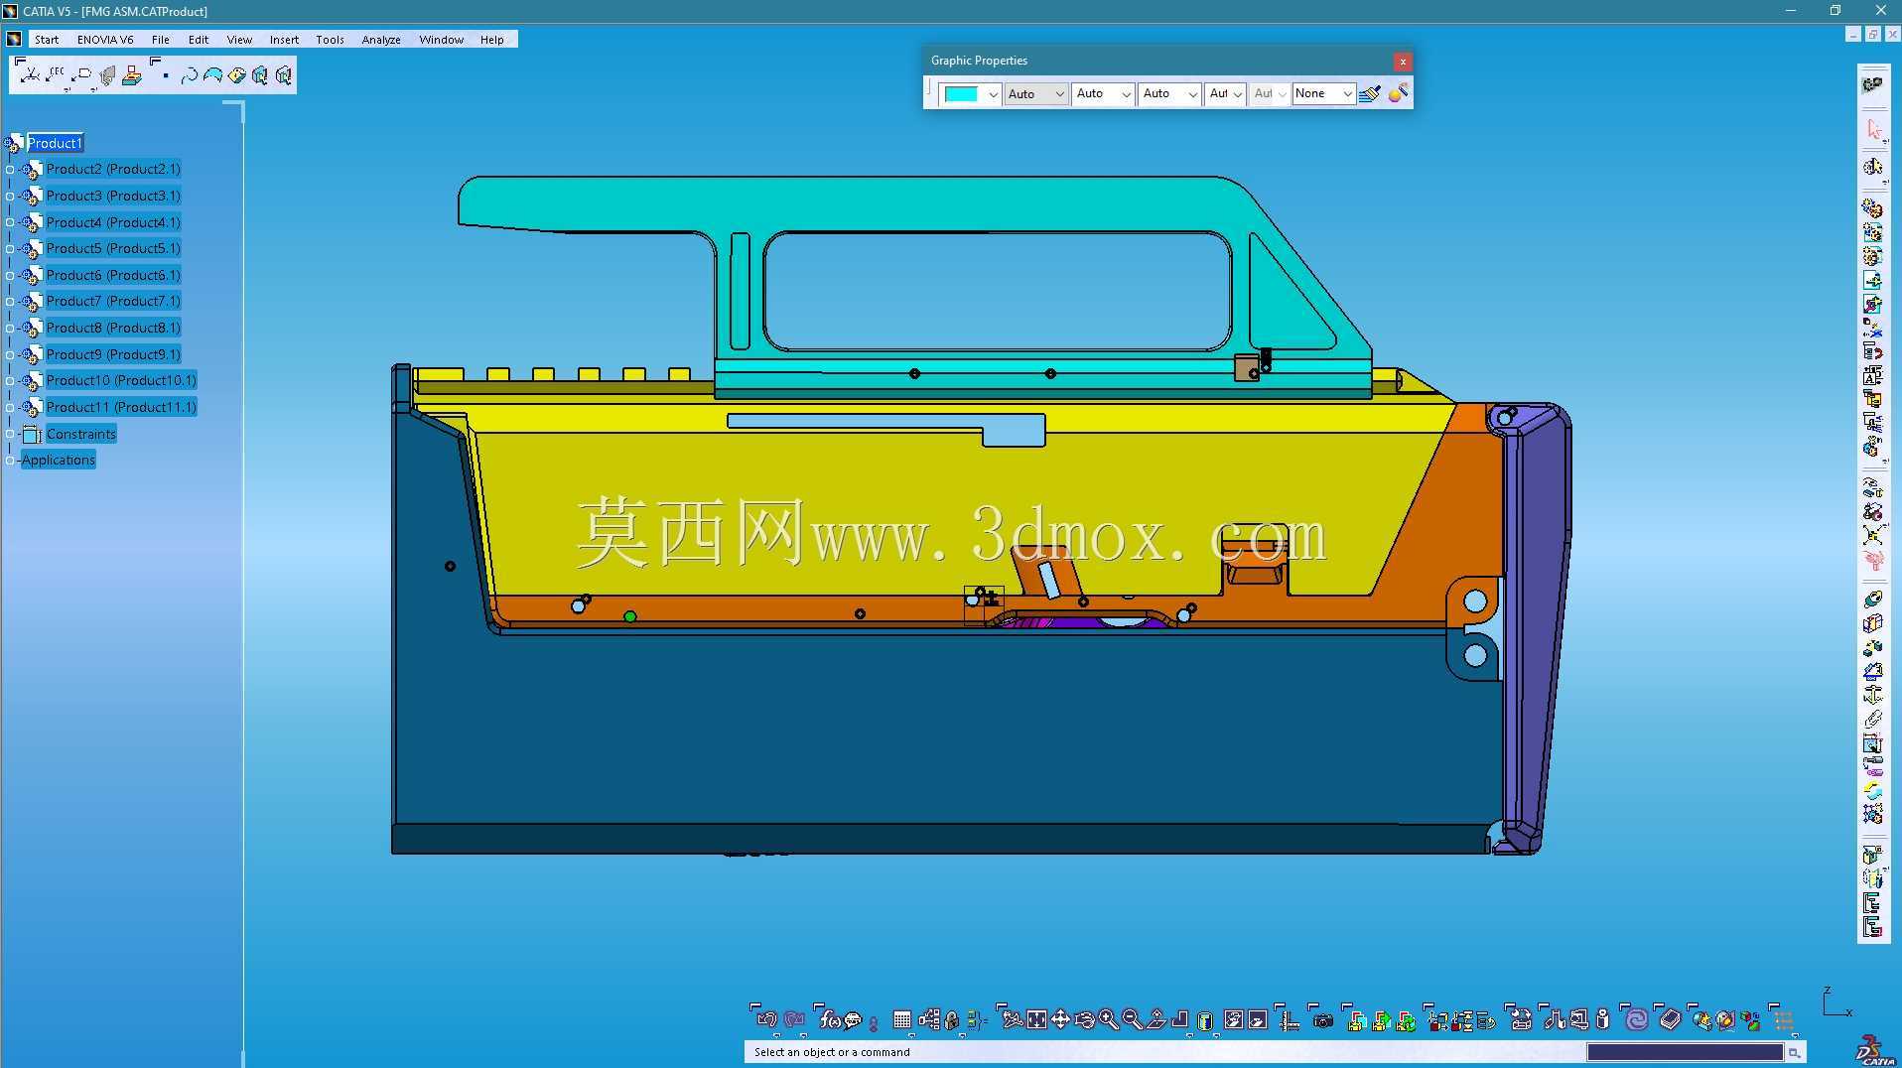Select the Spline curve tool
The image size is (1902, 1068).
(x=190, y=75)
